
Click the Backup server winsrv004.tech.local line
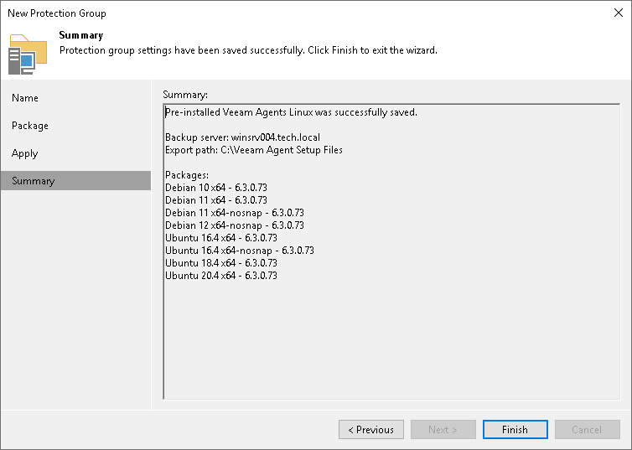coord(242,137)
